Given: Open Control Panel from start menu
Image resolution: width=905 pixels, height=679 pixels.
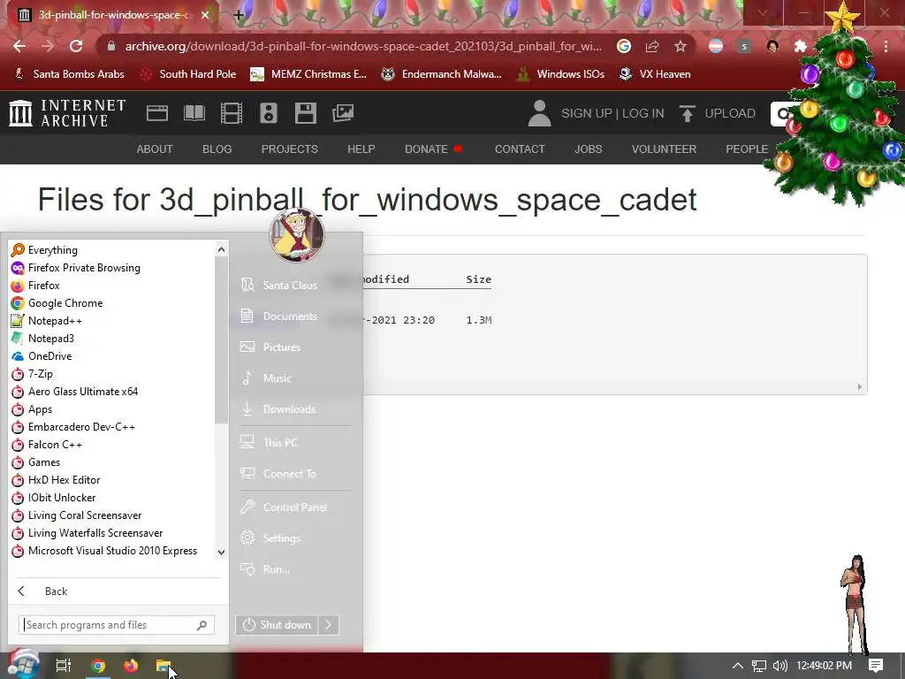Looking at the screenshot, I should click(x=295, y=507).
